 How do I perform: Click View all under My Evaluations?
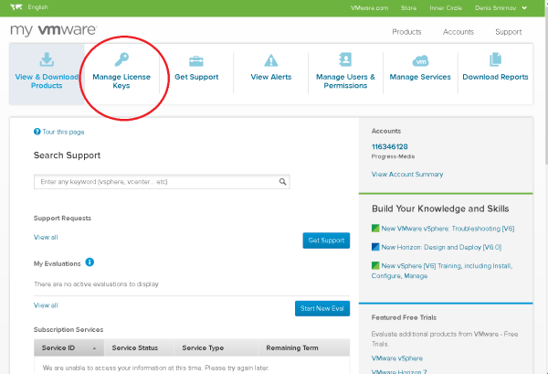(x=46, y=305)
